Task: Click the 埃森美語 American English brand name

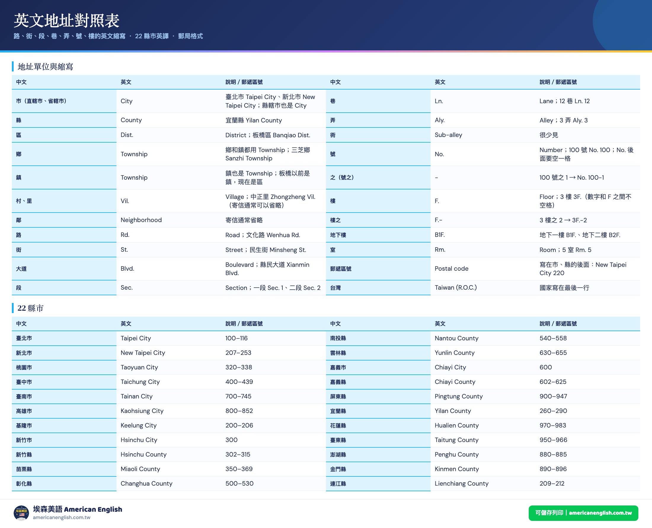Action: point(78,509)
